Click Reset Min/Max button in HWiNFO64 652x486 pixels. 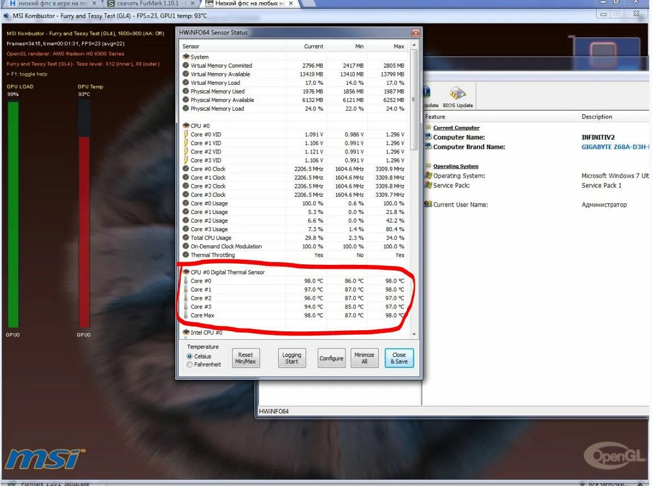coord(245,358)
